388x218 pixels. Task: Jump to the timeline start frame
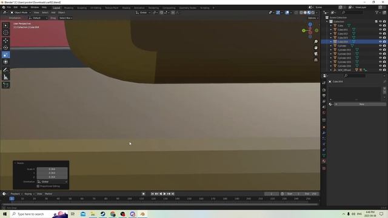(152, 194)
